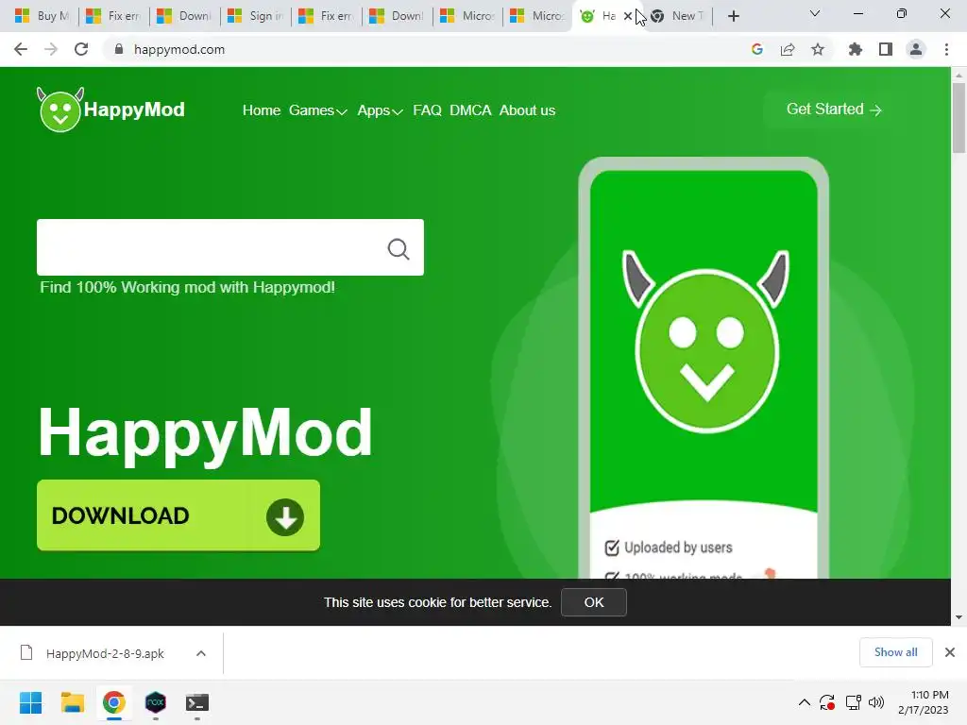Bookmark this page with the star icon
Image resolution: width=967 pixels, height=725 pixels.
tap(818, 49)
